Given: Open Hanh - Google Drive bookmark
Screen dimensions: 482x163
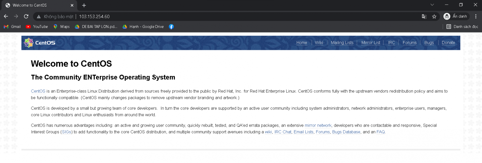Looking at the screenshot, I should click(143, 27).
